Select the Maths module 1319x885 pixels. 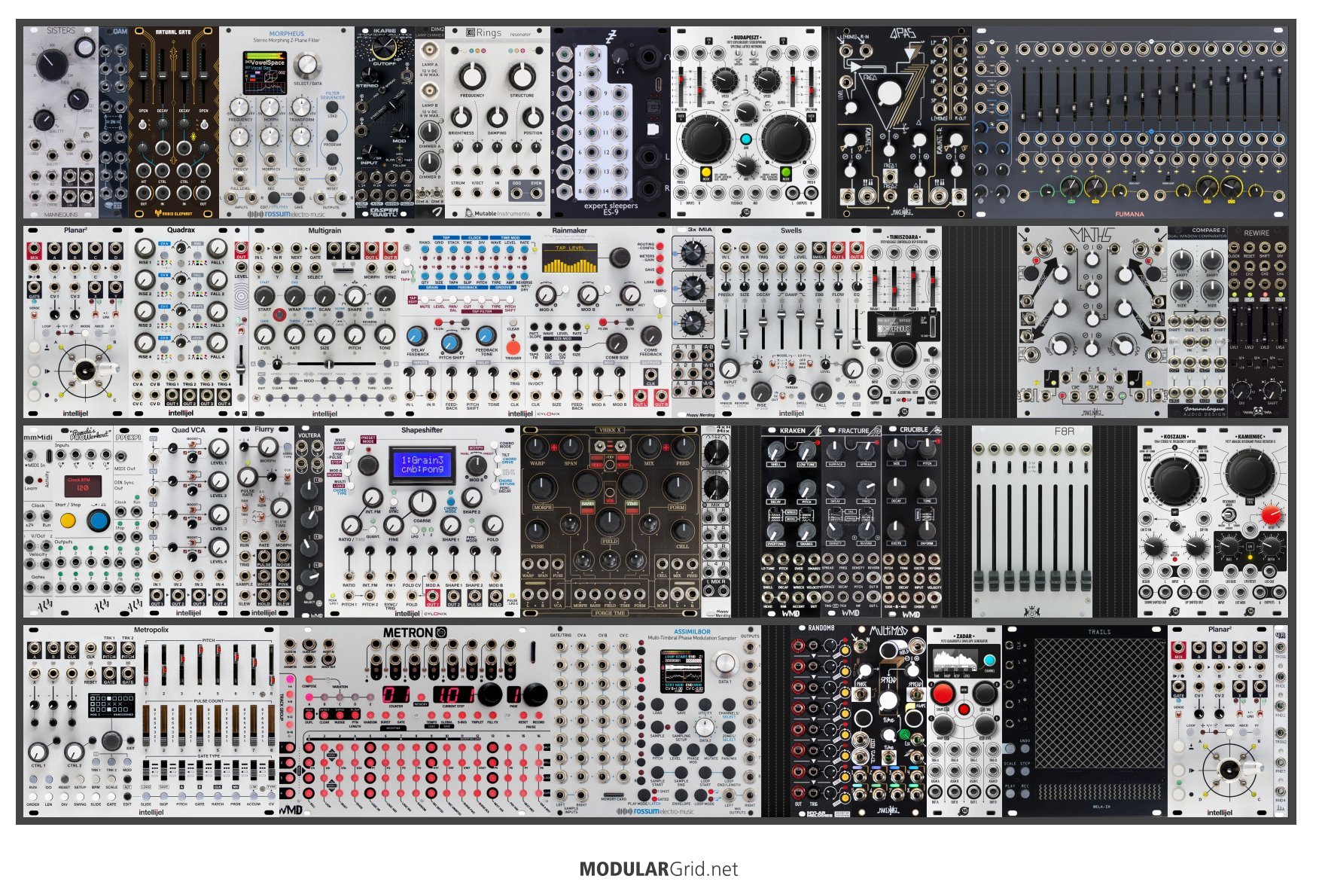pos(1092,322)
